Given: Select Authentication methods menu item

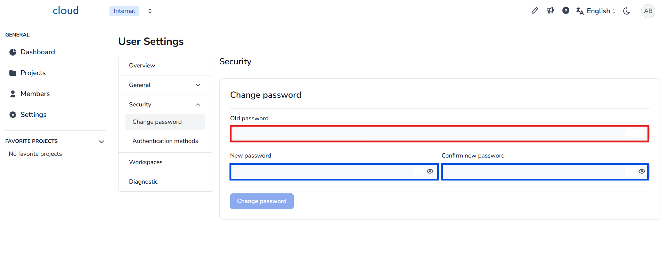Looking at the screenshot, I should click(165, 141).
